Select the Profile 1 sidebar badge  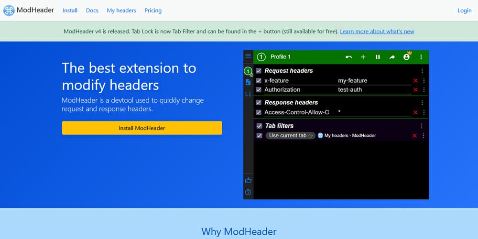point(248,71)
